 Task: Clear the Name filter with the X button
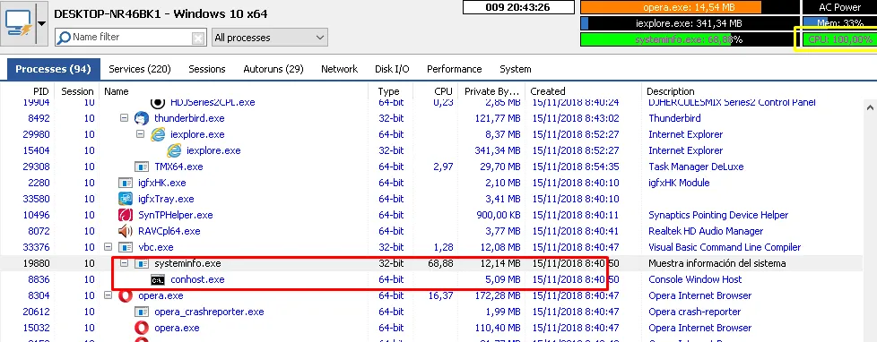(x=198, y=38)
